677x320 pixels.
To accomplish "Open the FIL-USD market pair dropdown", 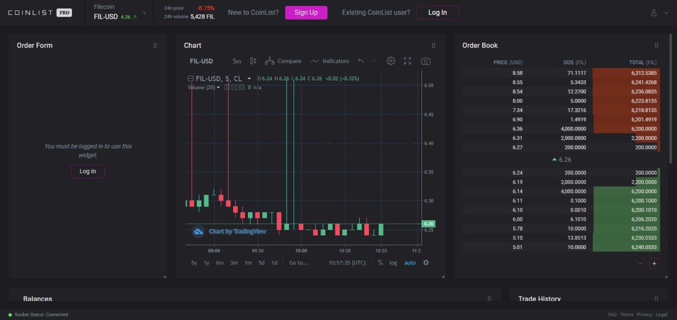I will pos(119,13).
